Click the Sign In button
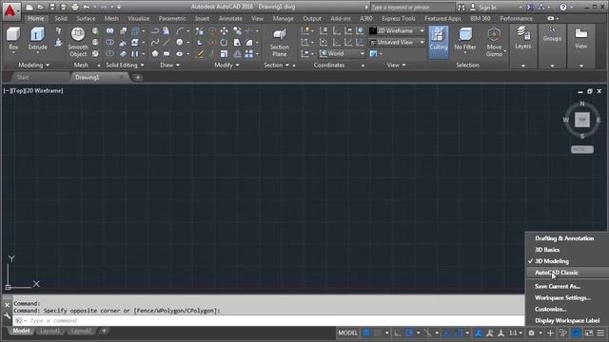The width and height of the screenshot is (609, 342). pyautogui.click(x=483, y=8)
